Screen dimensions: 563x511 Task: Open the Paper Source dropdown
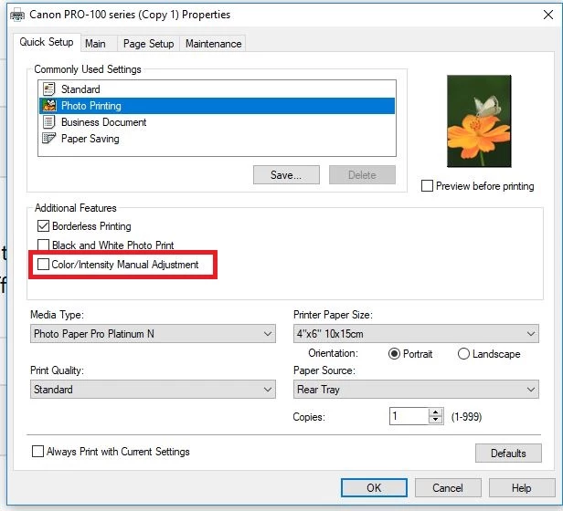(x=416, y=390)
